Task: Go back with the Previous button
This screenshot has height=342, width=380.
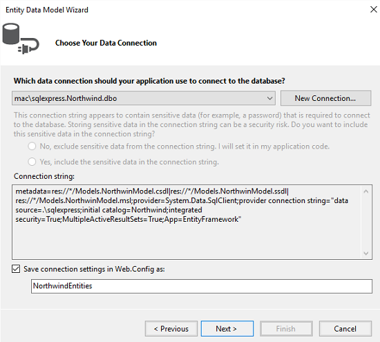Action: (171, 329)
